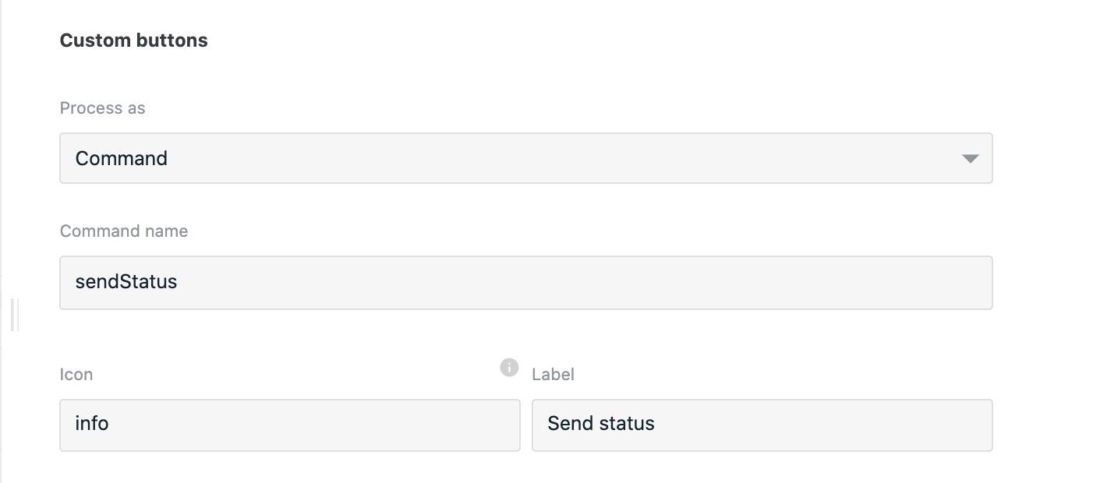Screen dimensions: 1093x483
Task: Click the 'Process as' field label
Action: 103,108
